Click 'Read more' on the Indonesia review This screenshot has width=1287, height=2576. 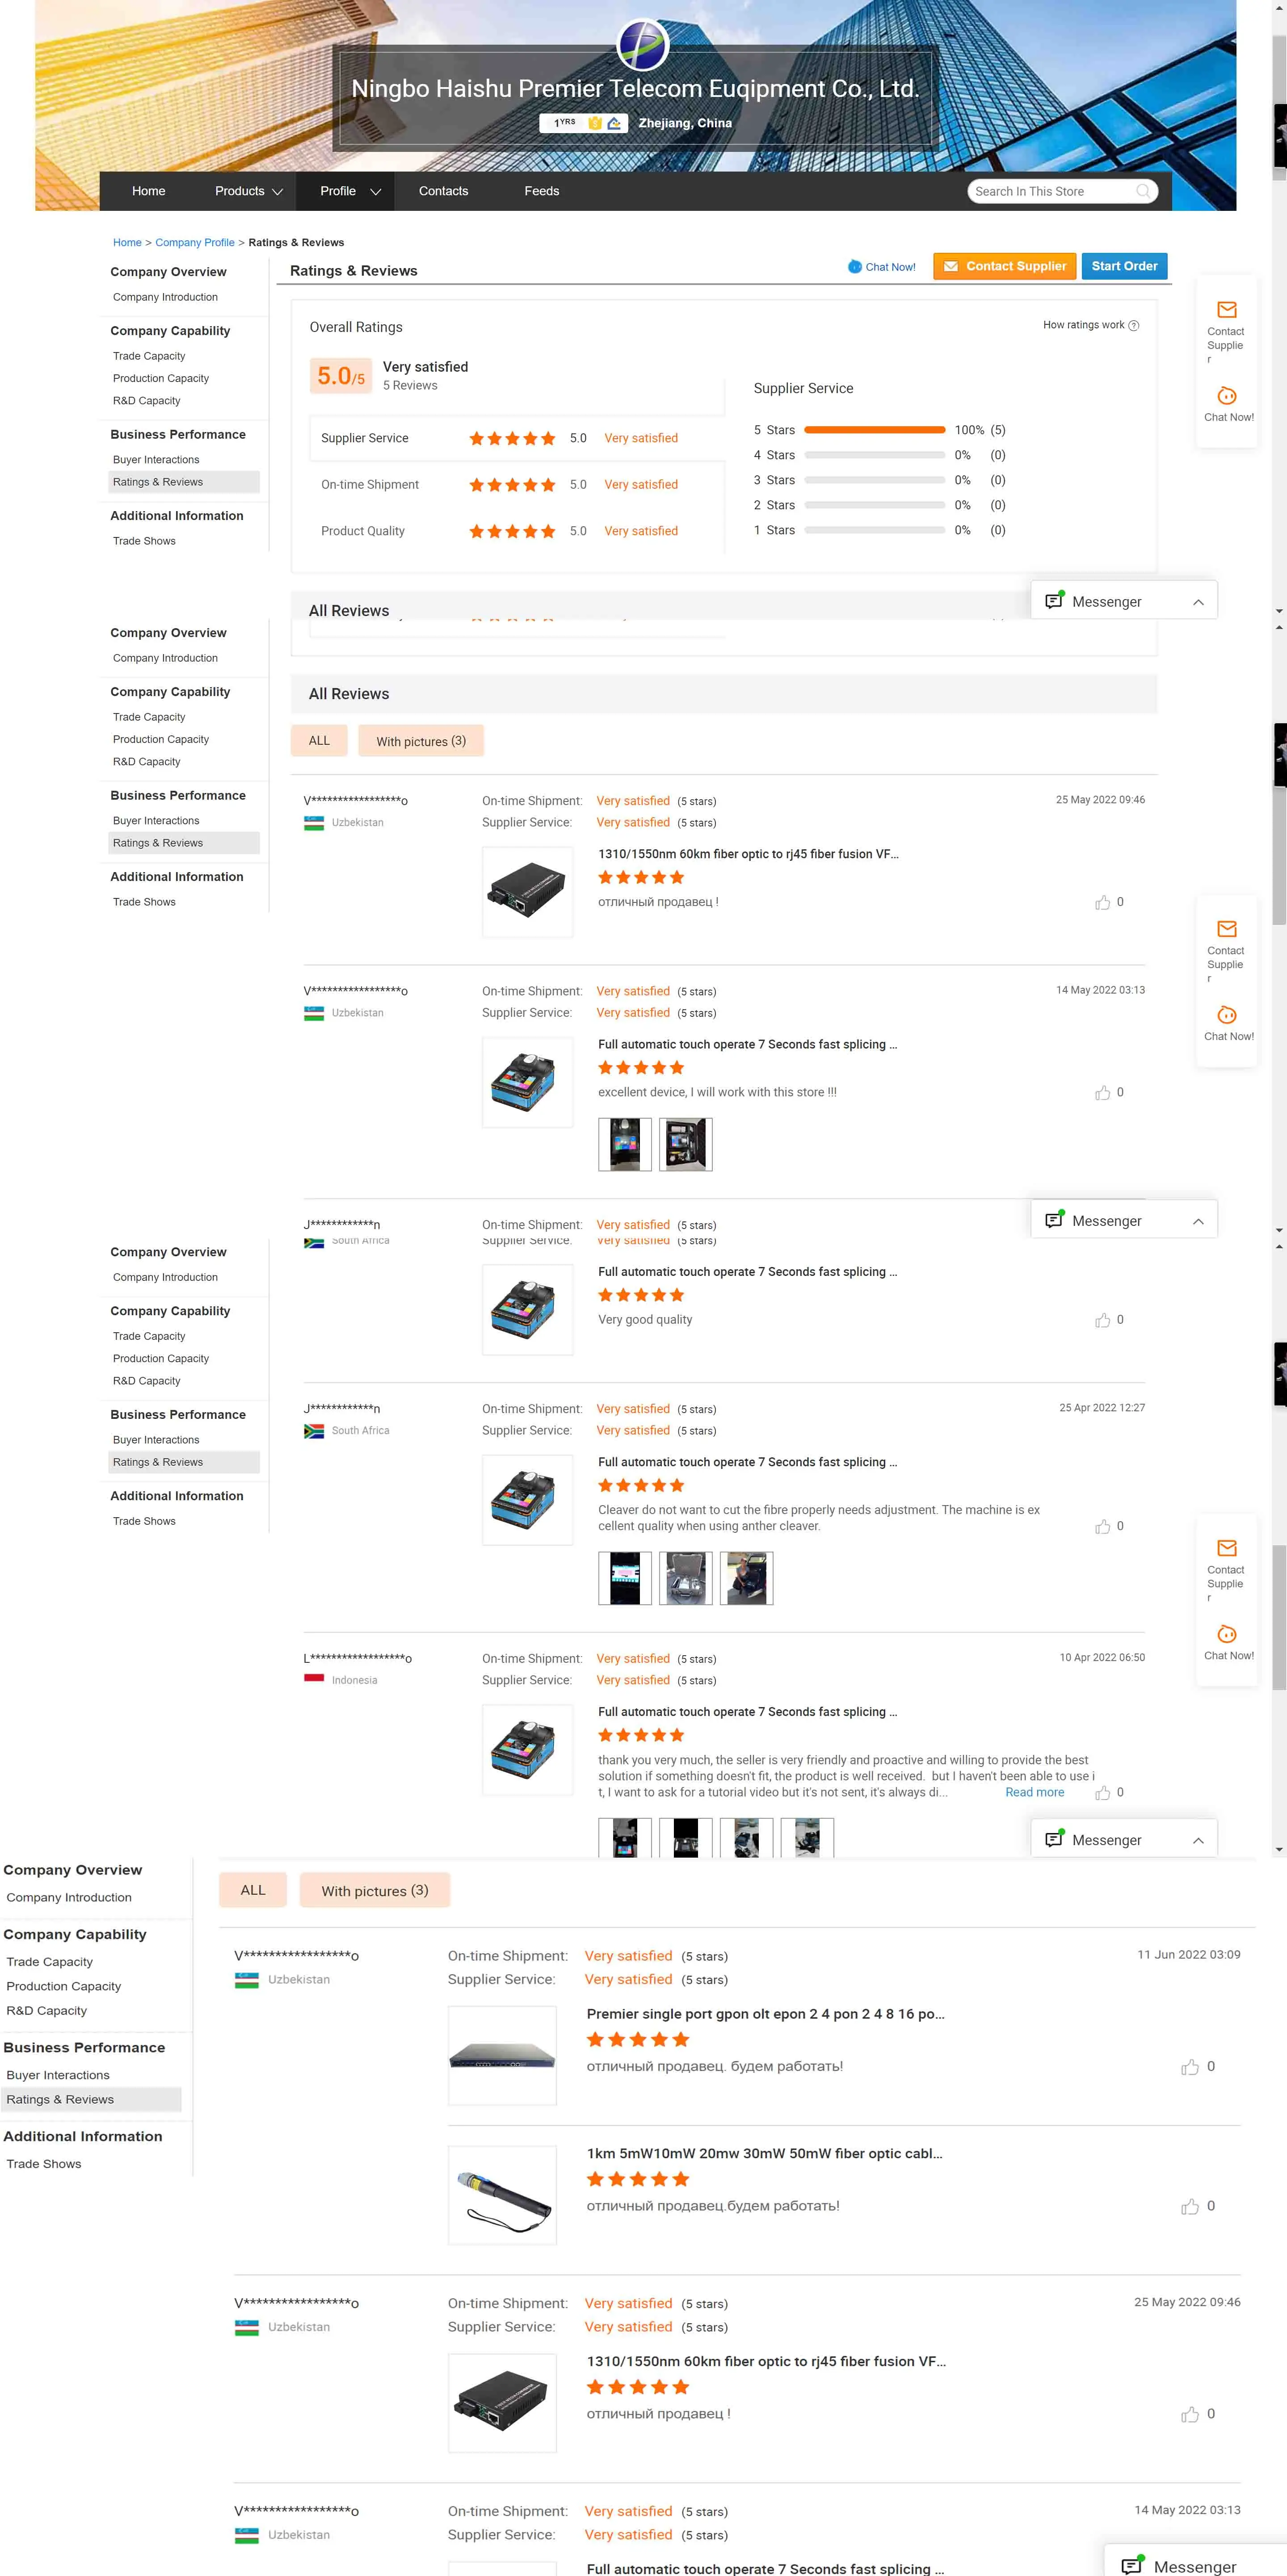[1034, 1792]
